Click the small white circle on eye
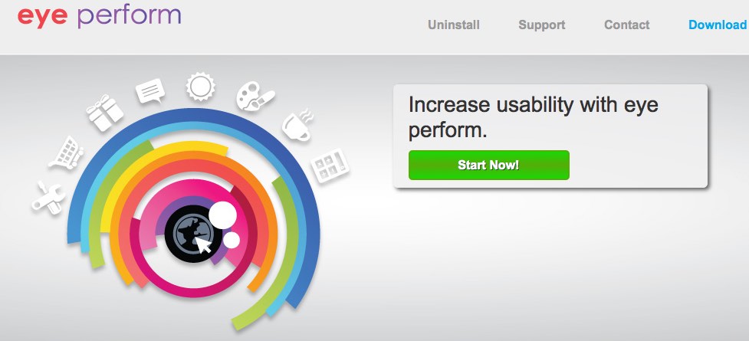Viewport: 749px width, 341px height. pos(232,240)
